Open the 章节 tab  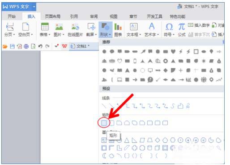pos(133,16)
